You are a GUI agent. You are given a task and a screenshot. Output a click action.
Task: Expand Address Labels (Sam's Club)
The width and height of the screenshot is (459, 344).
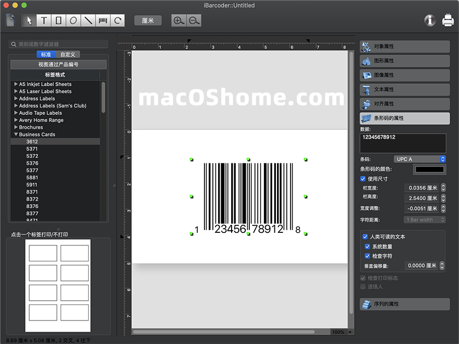pyautogui.click(x=16, y=106)
